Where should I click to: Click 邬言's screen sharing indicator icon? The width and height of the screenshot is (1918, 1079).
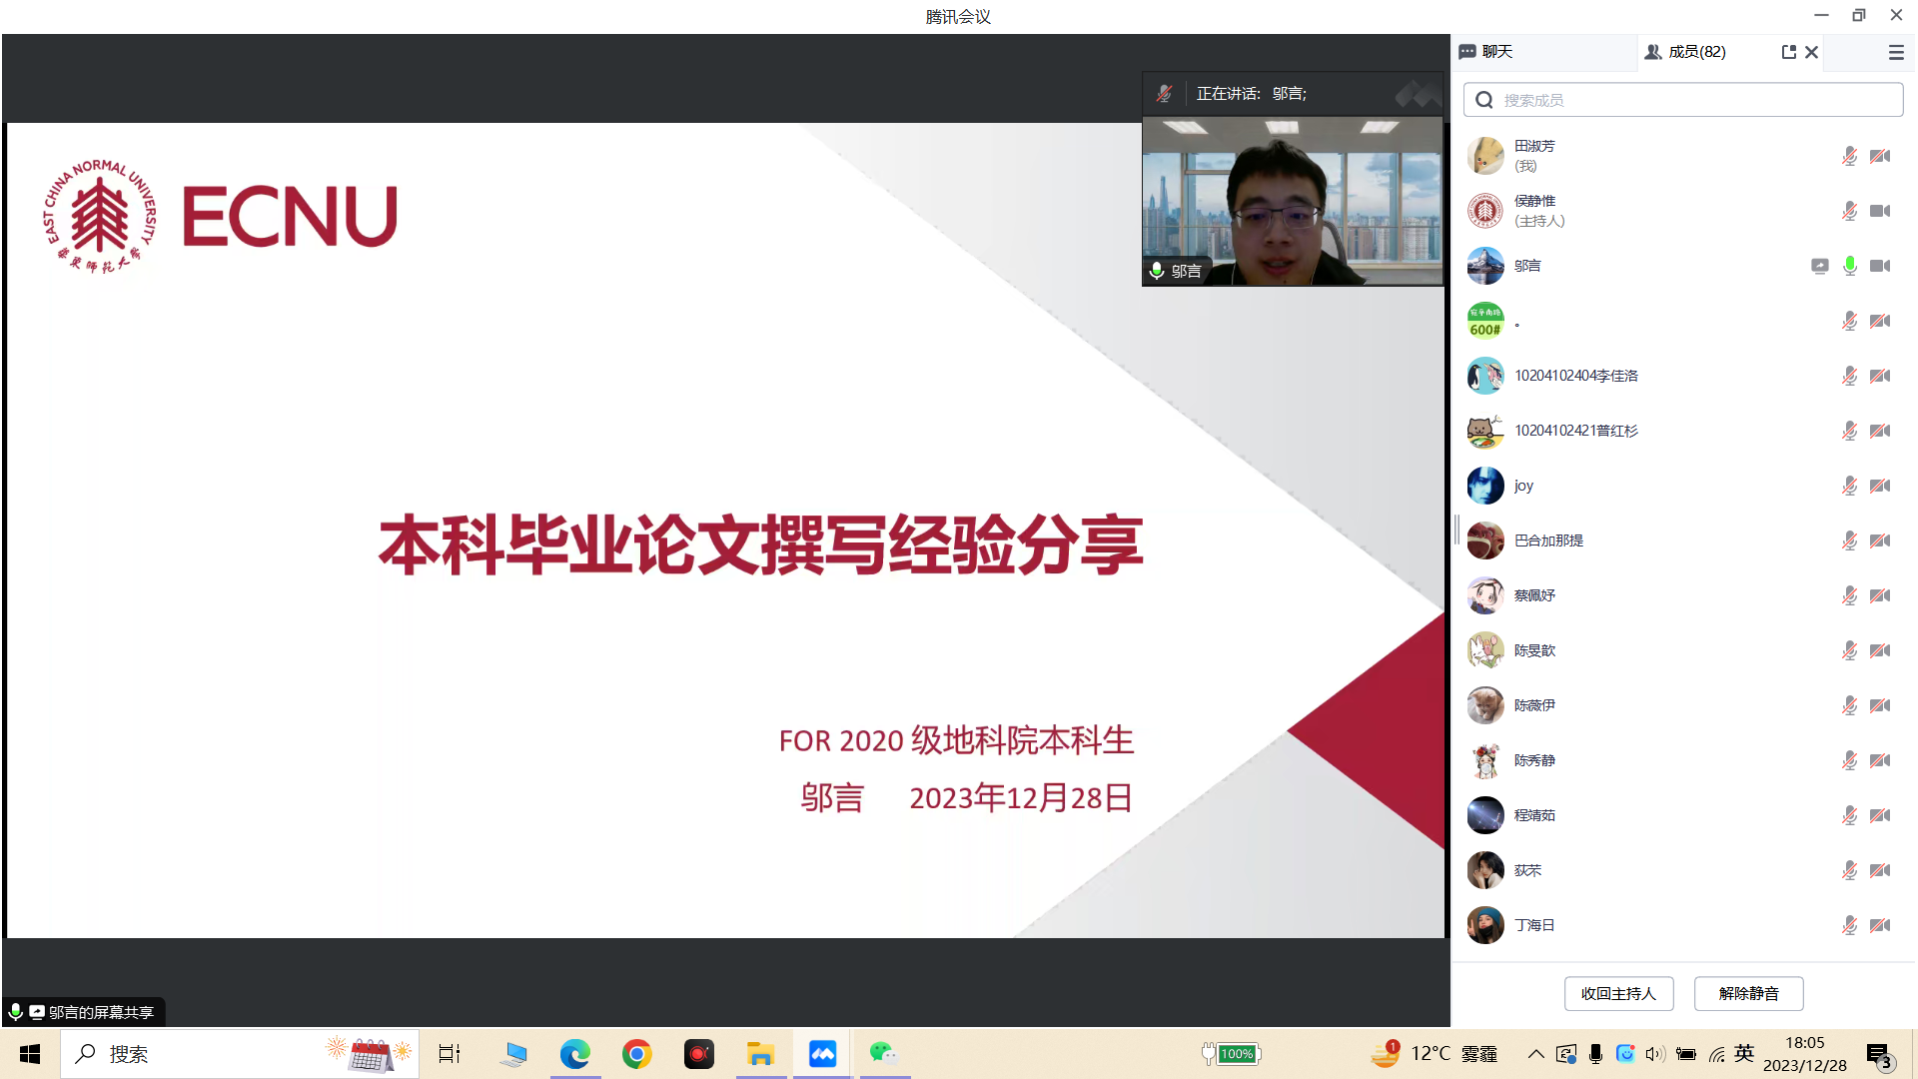[x=1820, y=267]
